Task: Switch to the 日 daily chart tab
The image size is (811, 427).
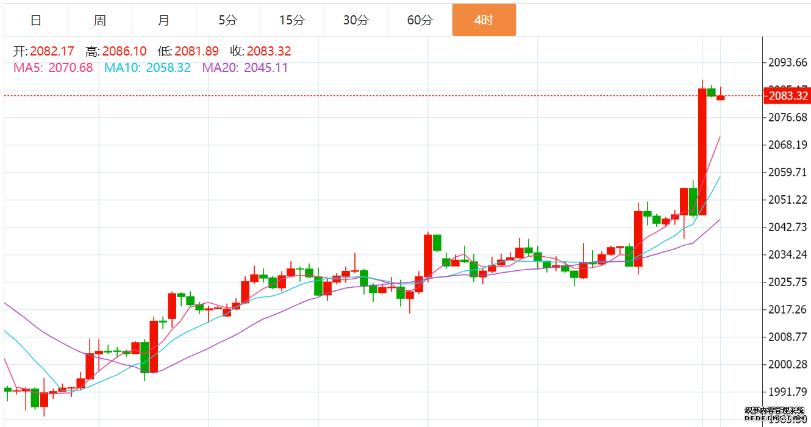Action: click(36, 20)
